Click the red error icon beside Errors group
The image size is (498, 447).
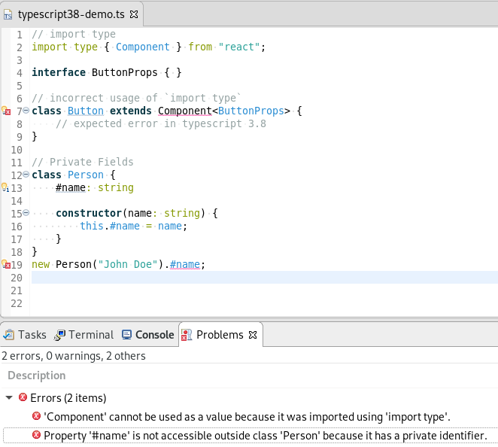coord(23,397)
